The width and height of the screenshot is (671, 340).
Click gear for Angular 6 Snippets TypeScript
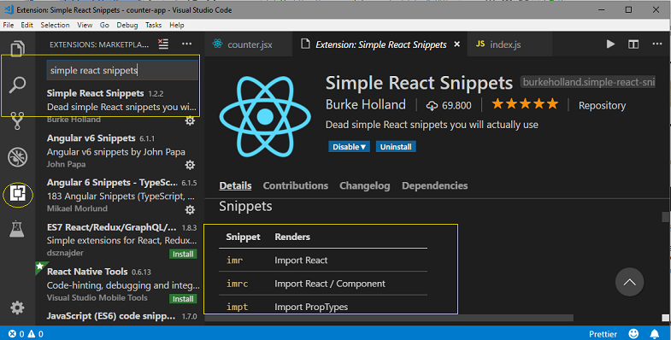point(190,209)
